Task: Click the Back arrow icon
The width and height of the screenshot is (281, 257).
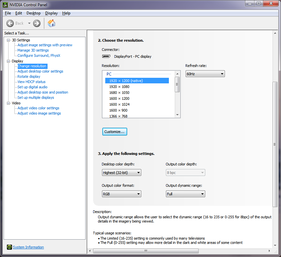Action: click(10, 23)
